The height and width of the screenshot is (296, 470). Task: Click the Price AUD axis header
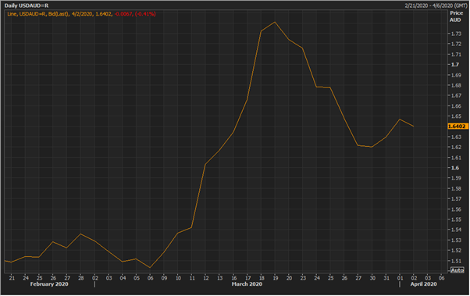point(456,16)
